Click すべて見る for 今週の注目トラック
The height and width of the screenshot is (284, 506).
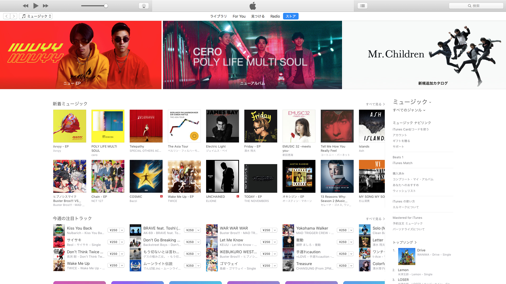click(x=375, y=219)
